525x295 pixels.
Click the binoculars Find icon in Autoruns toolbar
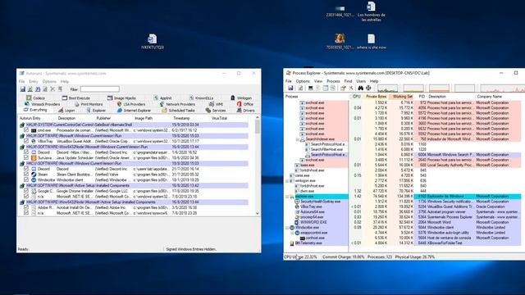coord(38,89)
